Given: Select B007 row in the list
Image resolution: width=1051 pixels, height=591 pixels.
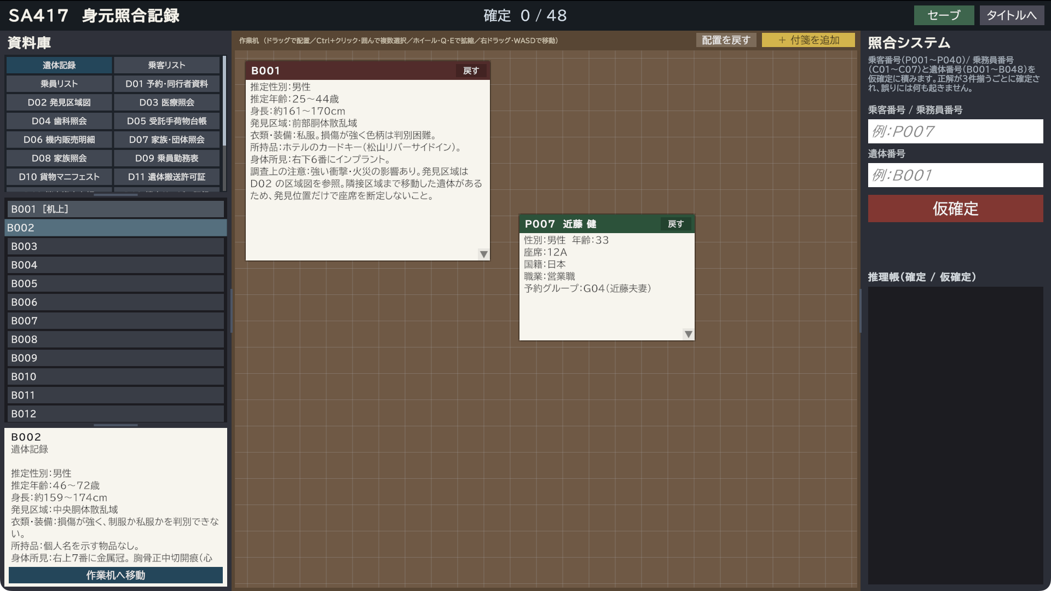Looking at the screenshot, I should click(x=115, y=321).
